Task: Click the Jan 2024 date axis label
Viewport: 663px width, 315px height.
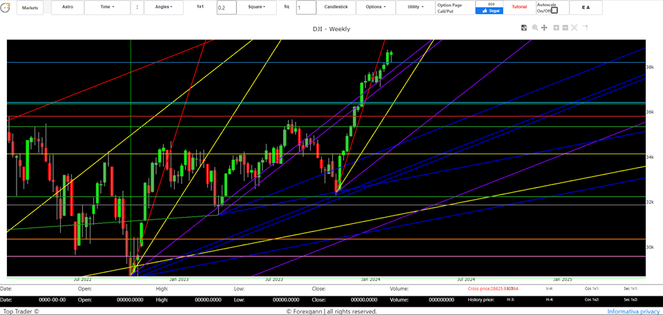Action: (x=371, y=280)
